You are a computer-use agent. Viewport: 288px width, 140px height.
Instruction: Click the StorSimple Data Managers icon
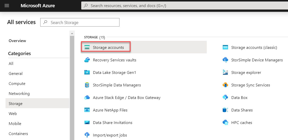[x=87, y=85]
